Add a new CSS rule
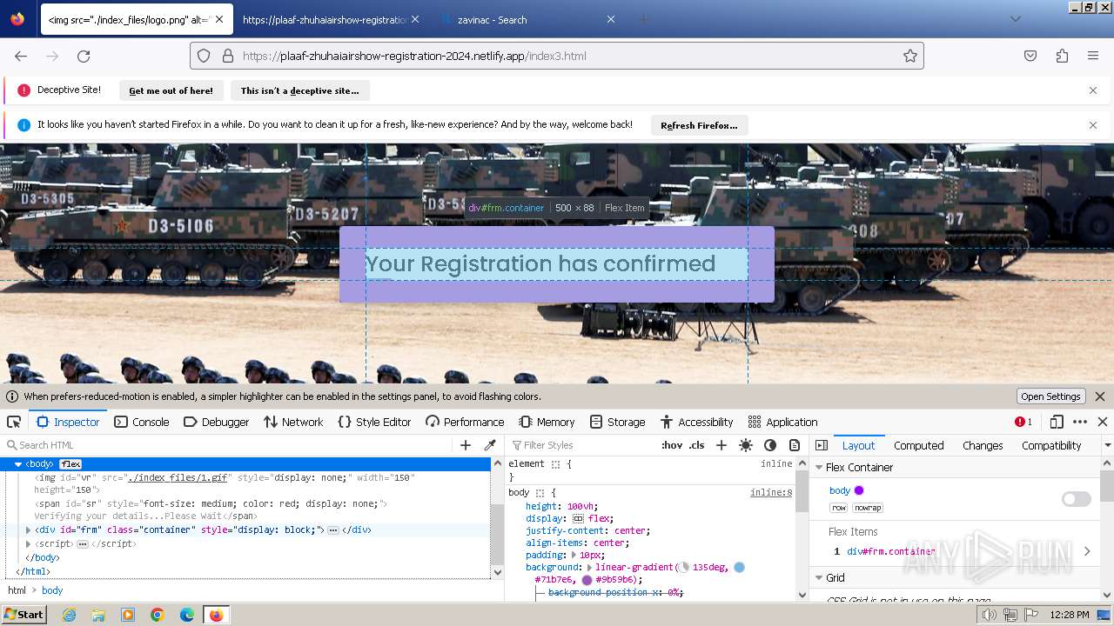The image size is (1114, 626). tap(721, 445)
